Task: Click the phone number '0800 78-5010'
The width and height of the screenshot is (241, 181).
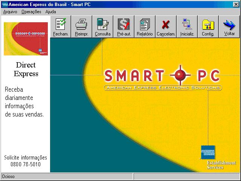Action: pos(26,164)
